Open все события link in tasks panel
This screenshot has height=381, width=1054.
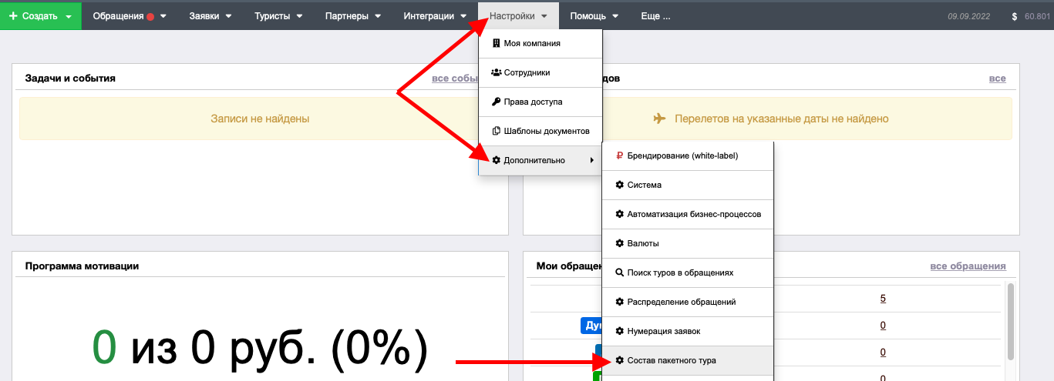455,79
